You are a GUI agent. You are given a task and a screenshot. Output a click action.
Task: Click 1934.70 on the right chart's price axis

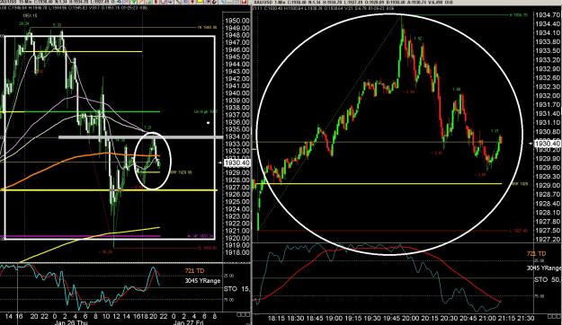548,15
